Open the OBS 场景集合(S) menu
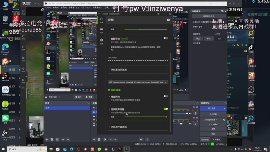Image resolution: width=270 pixels, height=152 pixels. click(97, 7)
